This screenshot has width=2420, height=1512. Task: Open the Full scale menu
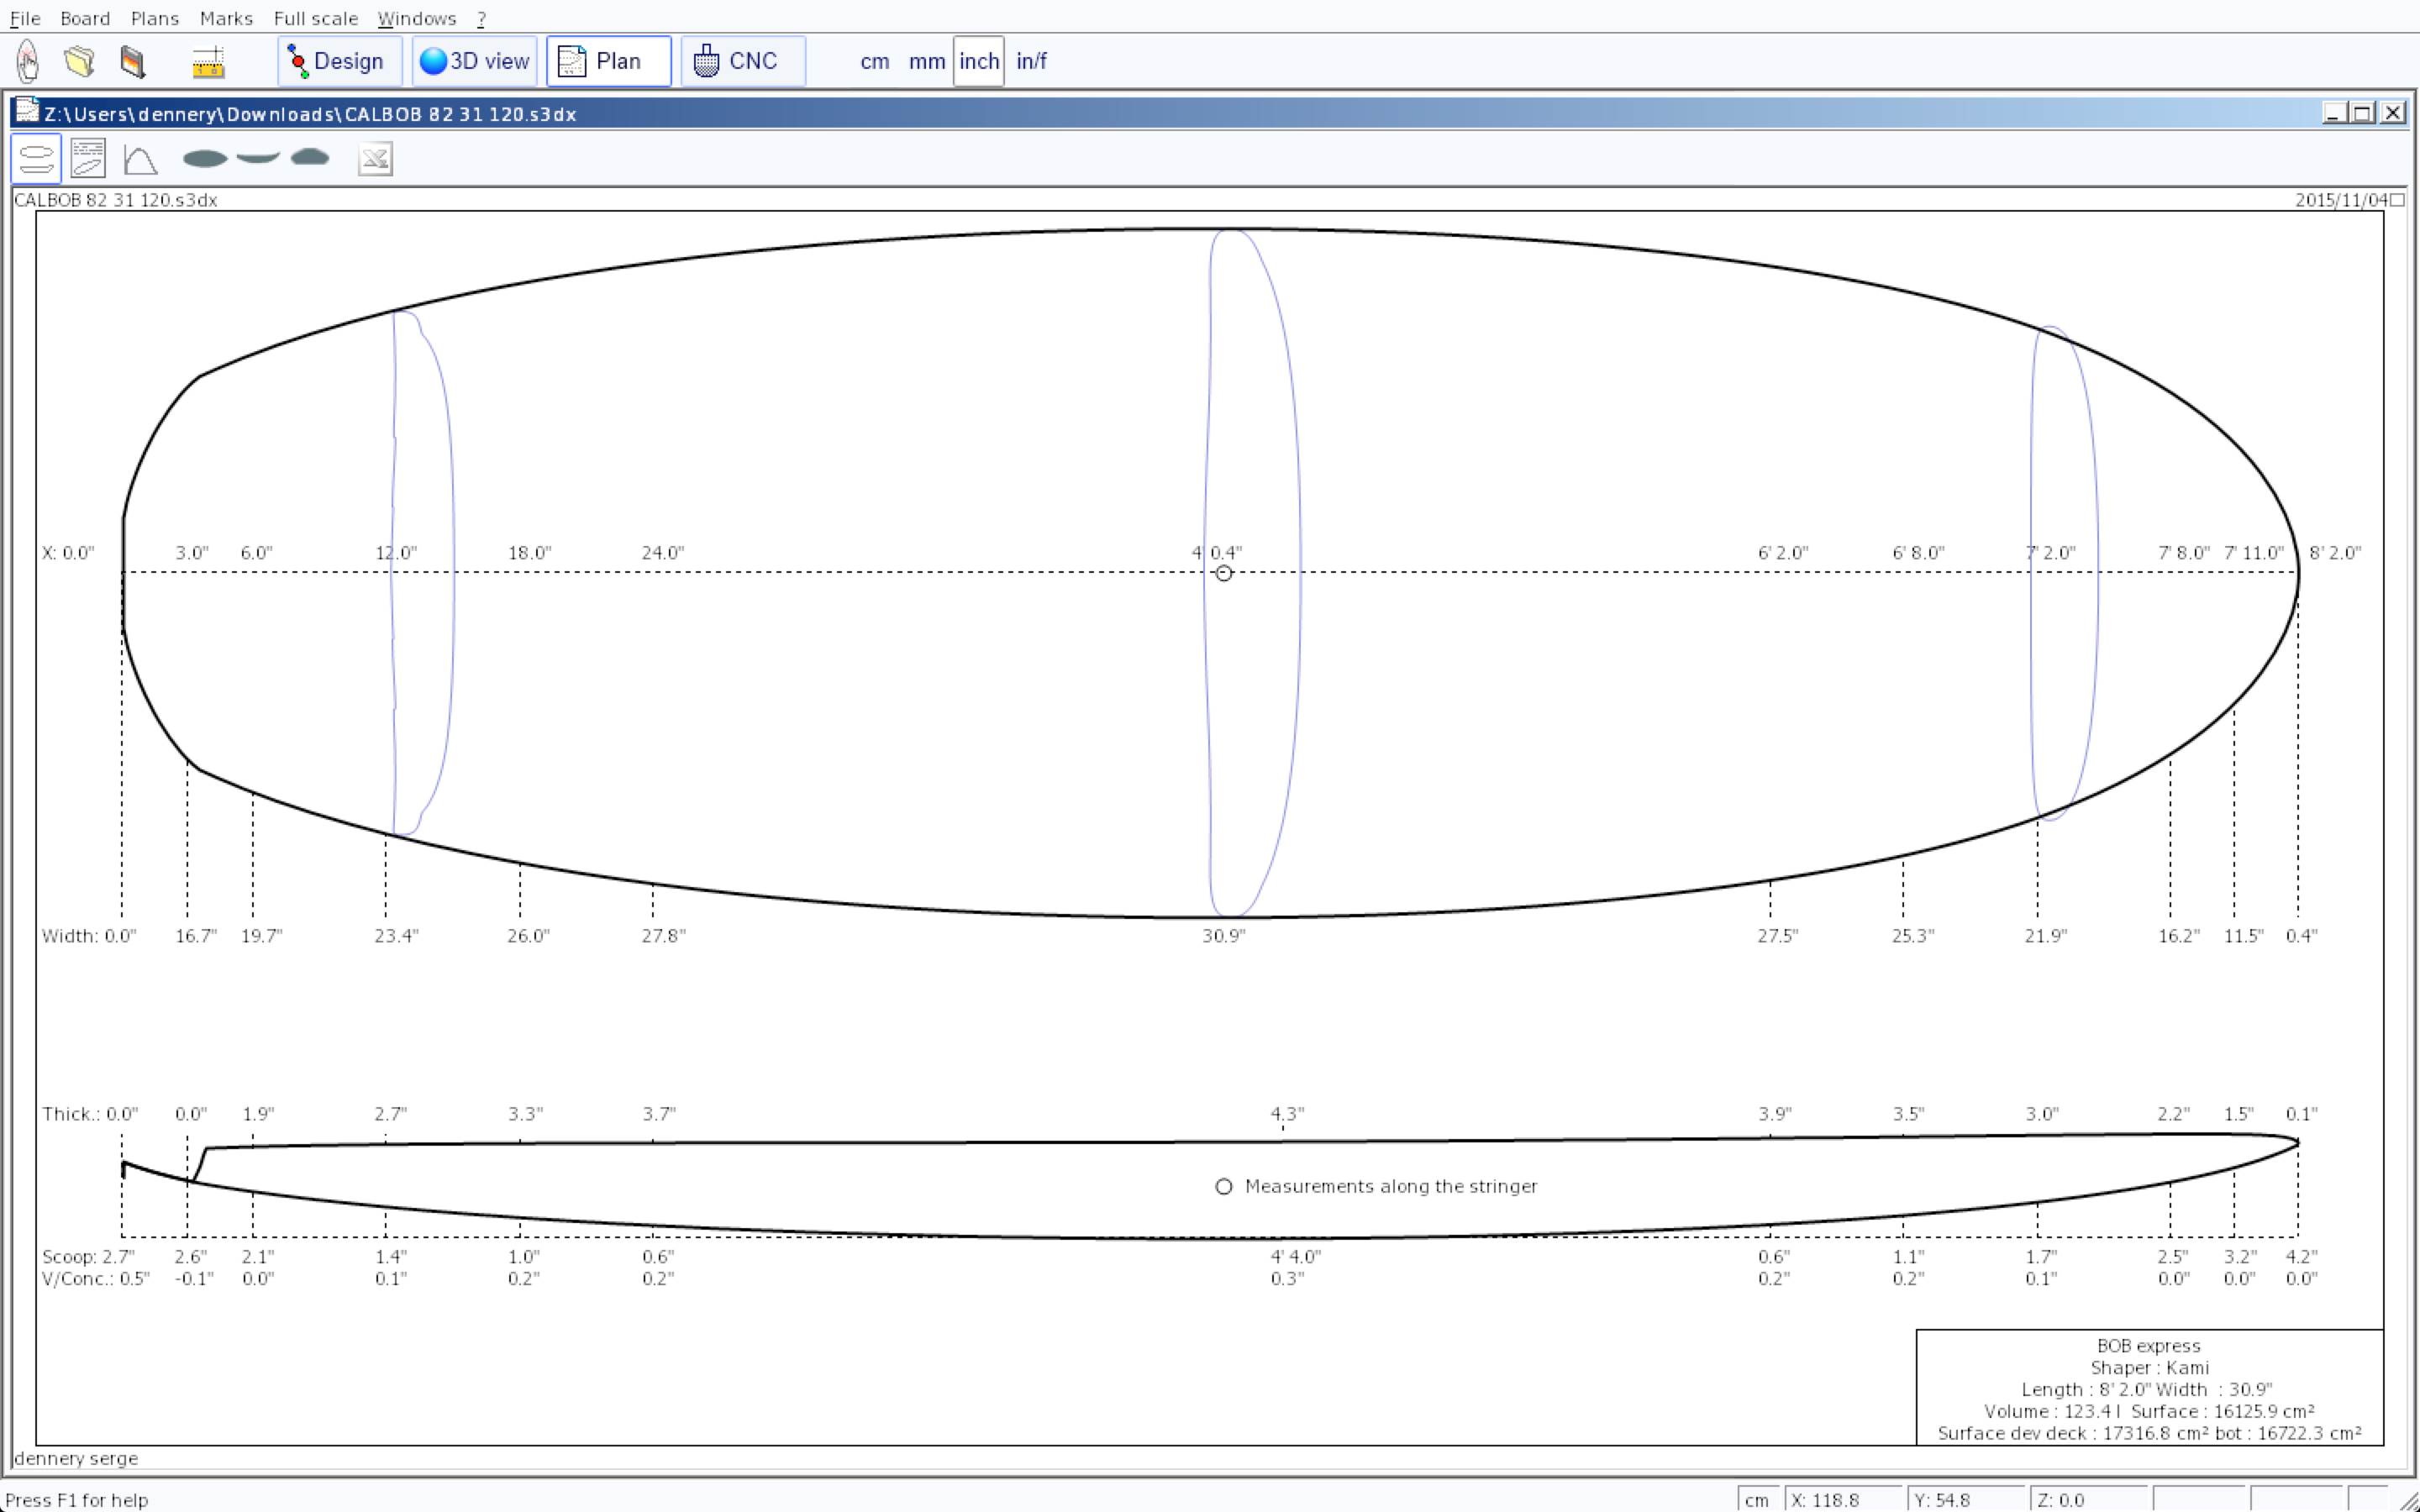coord(315,18)
